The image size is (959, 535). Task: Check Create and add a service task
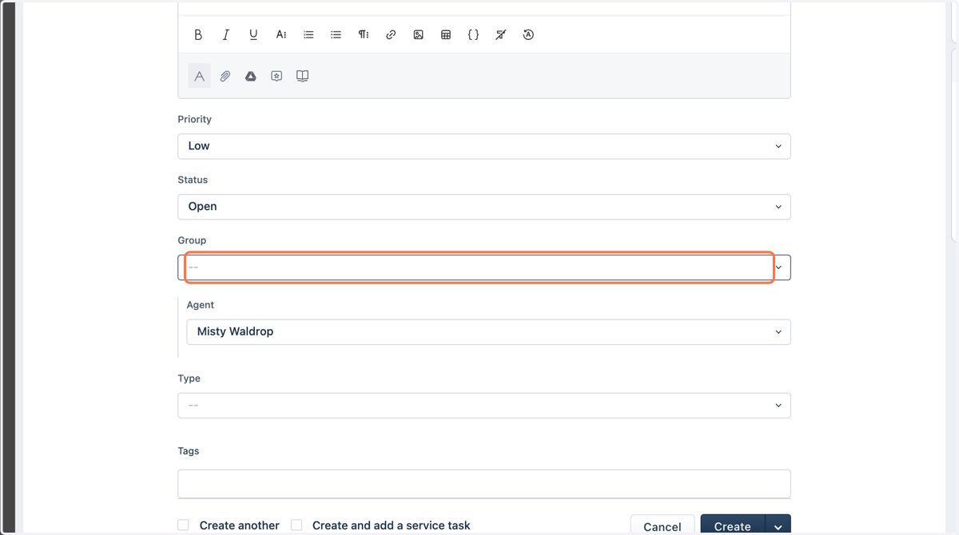coord(296,525)
